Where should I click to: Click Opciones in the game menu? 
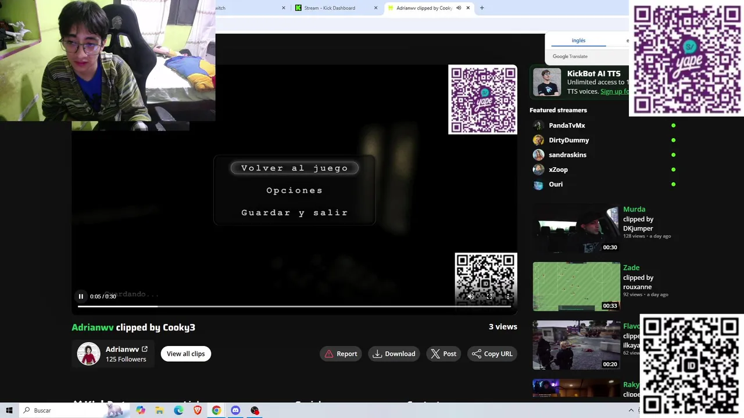pyautogui.click(x=295, y=190)
